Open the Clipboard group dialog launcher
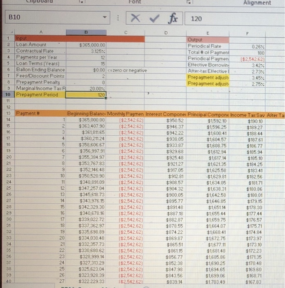 pyautogui.click(x=81, y=2)
